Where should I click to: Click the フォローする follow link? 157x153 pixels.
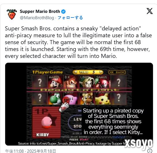coord(70,18)
